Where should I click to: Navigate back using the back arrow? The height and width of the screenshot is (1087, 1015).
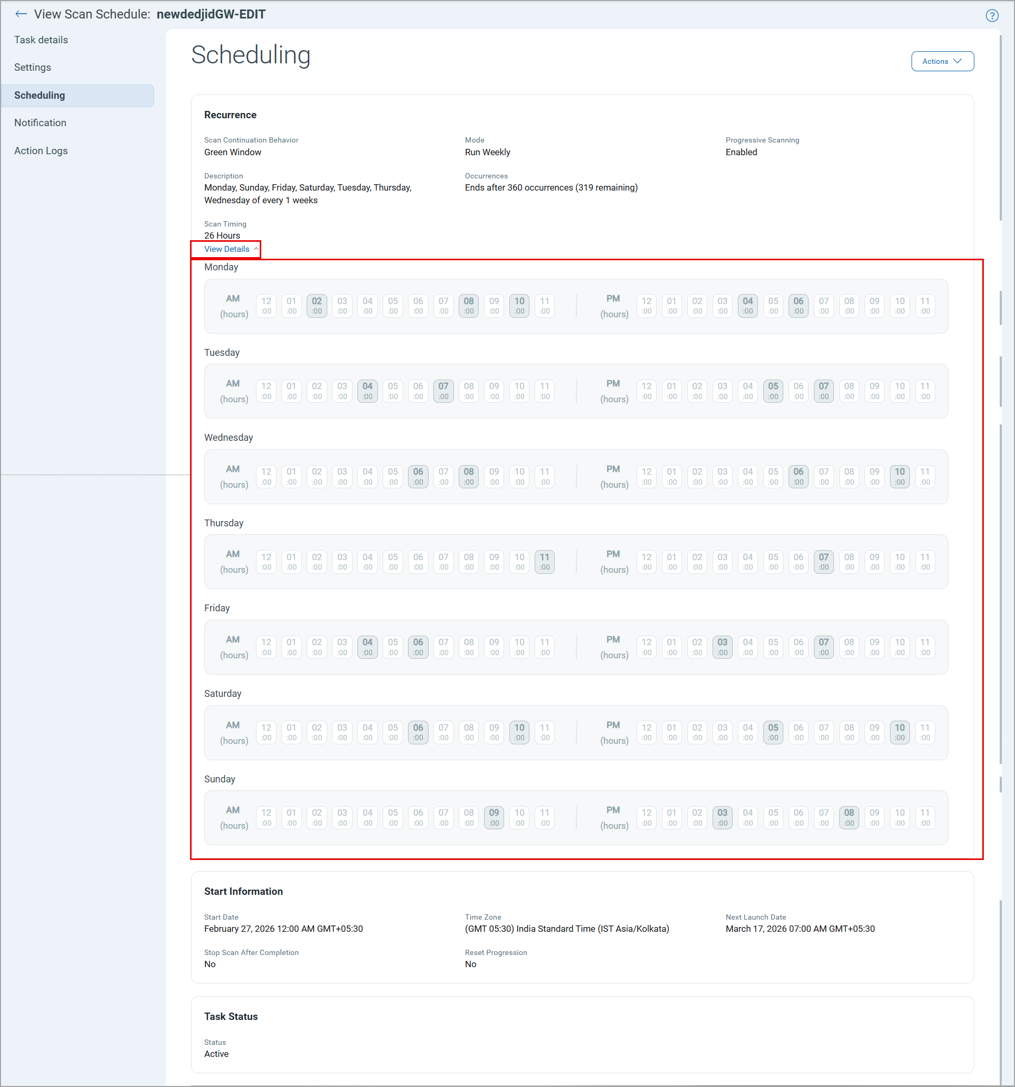(21, 14)
